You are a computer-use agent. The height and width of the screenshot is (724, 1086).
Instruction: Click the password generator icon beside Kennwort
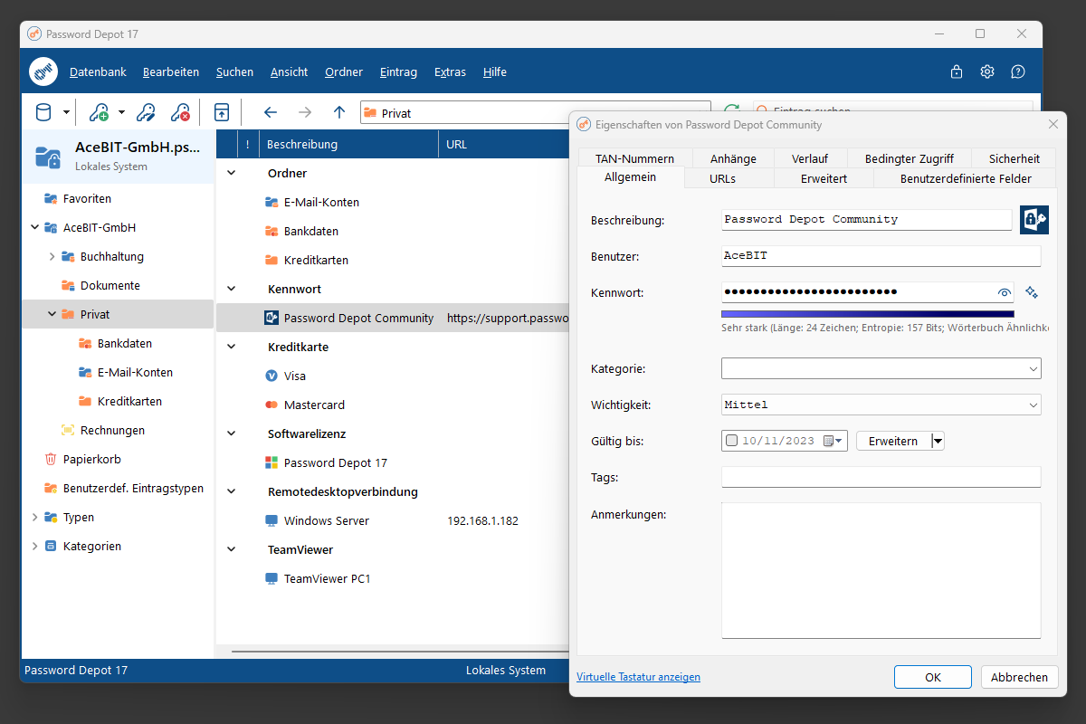(x=1032, y=292)
